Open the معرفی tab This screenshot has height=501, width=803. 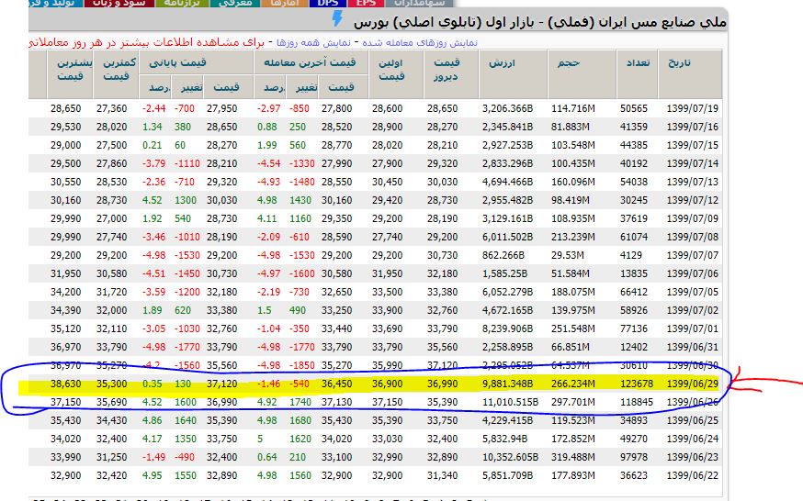(x=235, y=3)
